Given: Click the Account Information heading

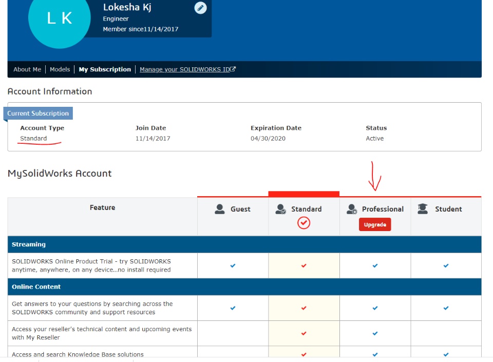Looking at the screenshot, I should click(50, 91).
